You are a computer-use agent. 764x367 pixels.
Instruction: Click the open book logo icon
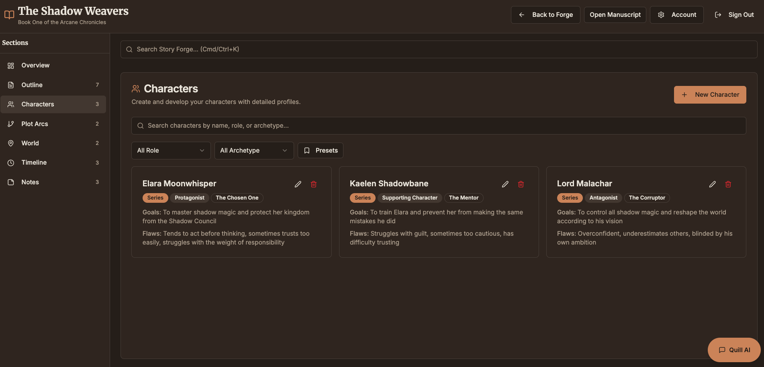coord(9,15)
